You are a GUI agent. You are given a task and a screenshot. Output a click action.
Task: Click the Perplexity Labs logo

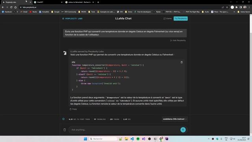pyautogui.click(x=72, y=19)
